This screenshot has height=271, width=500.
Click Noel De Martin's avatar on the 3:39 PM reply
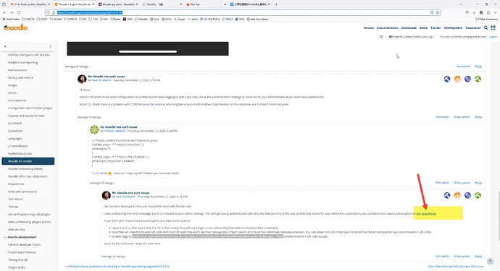[x=82, y=79]
